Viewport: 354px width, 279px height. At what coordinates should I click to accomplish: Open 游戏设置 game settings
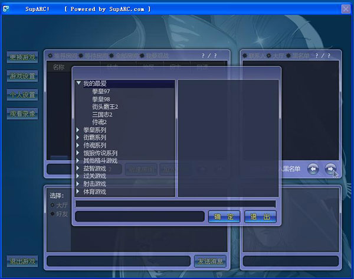[22, 76]
